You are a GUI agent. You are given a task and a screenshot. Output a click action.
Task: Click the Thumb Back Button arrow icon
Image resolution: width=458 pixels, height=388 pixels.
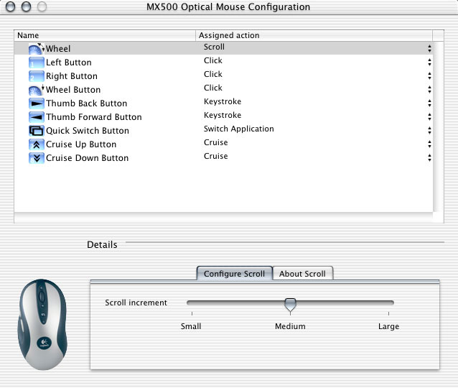pyautogui.click(x=37, y=103)
